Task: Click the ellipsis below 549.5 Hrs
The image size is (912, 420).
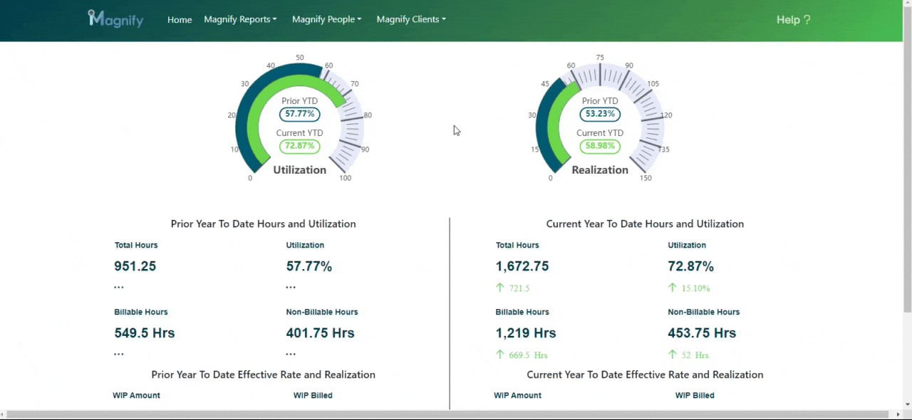Action: [x=119, y=354]
